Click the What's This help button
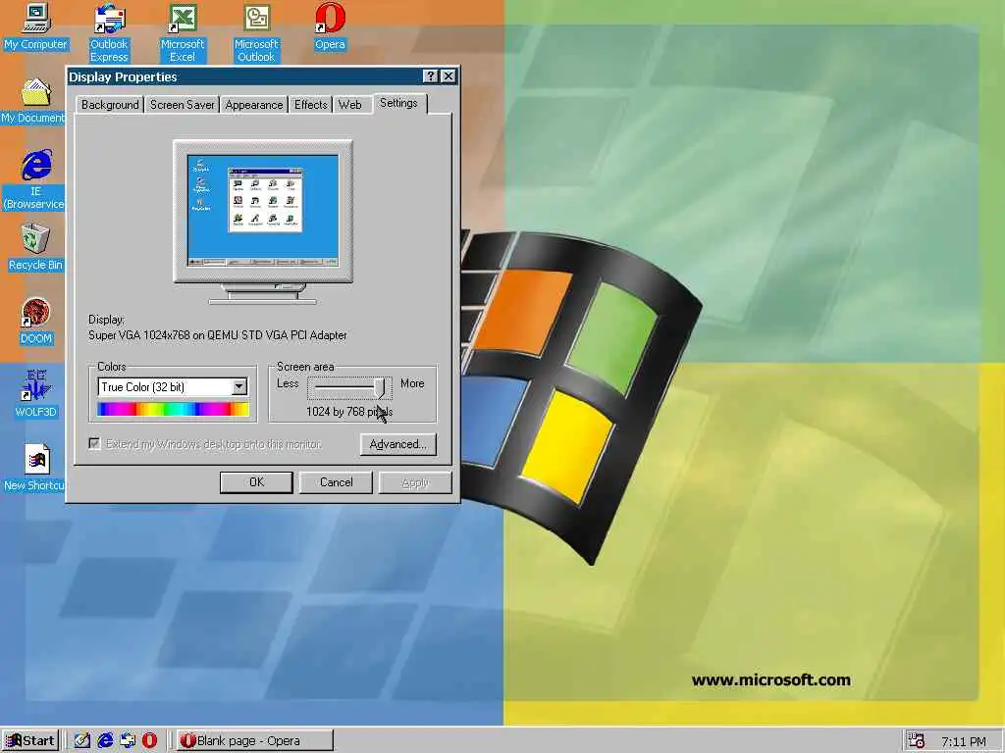This screenshot has width=1005, height=753. pyautogui.click(x=431, y=76)
